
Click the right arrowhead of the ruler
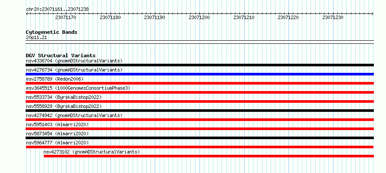373,14
